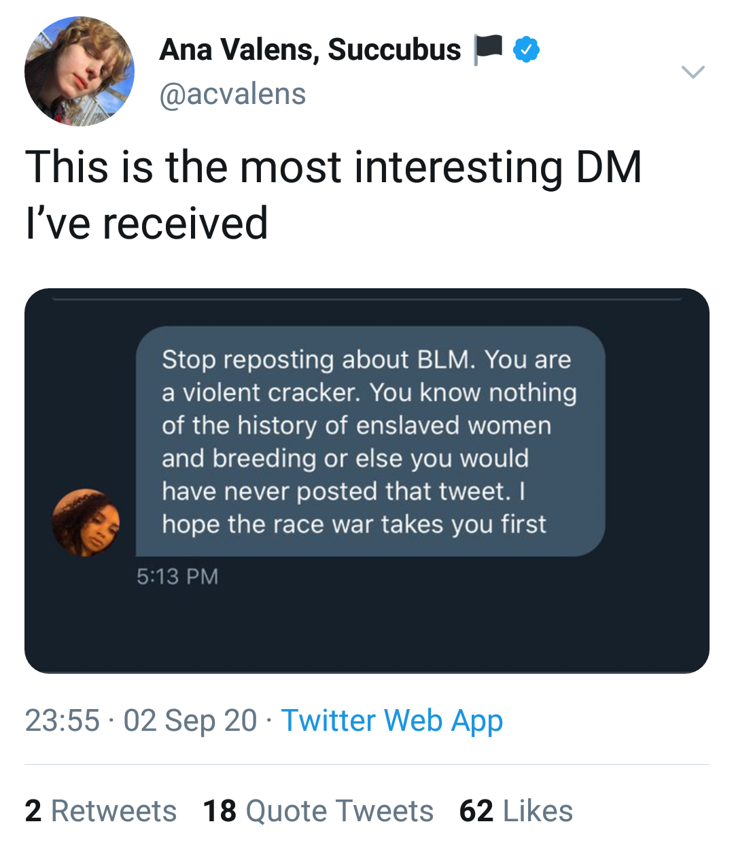This screenshot has width=734, height=843.
Task: Select the "Stop reposting about BLM" message bubble
Action: coord(370,441)
